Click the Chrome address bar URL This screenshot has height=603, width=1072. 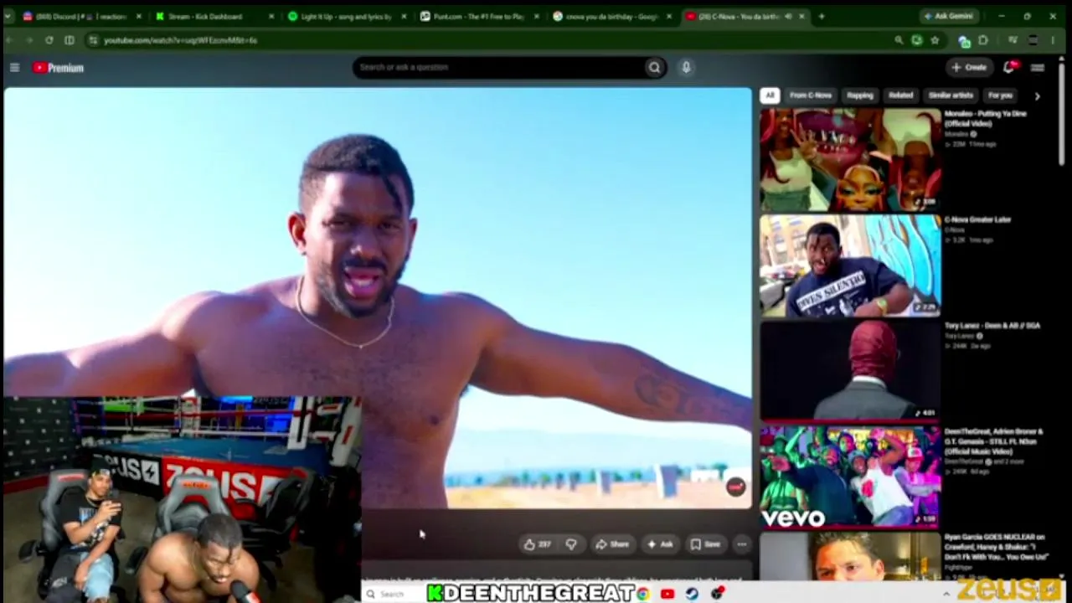pos(180,40)
